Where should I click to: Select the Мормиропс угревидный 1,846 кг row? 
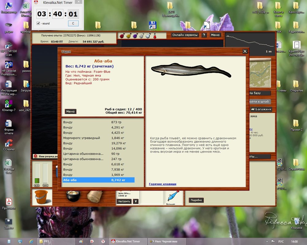[99, 138]
